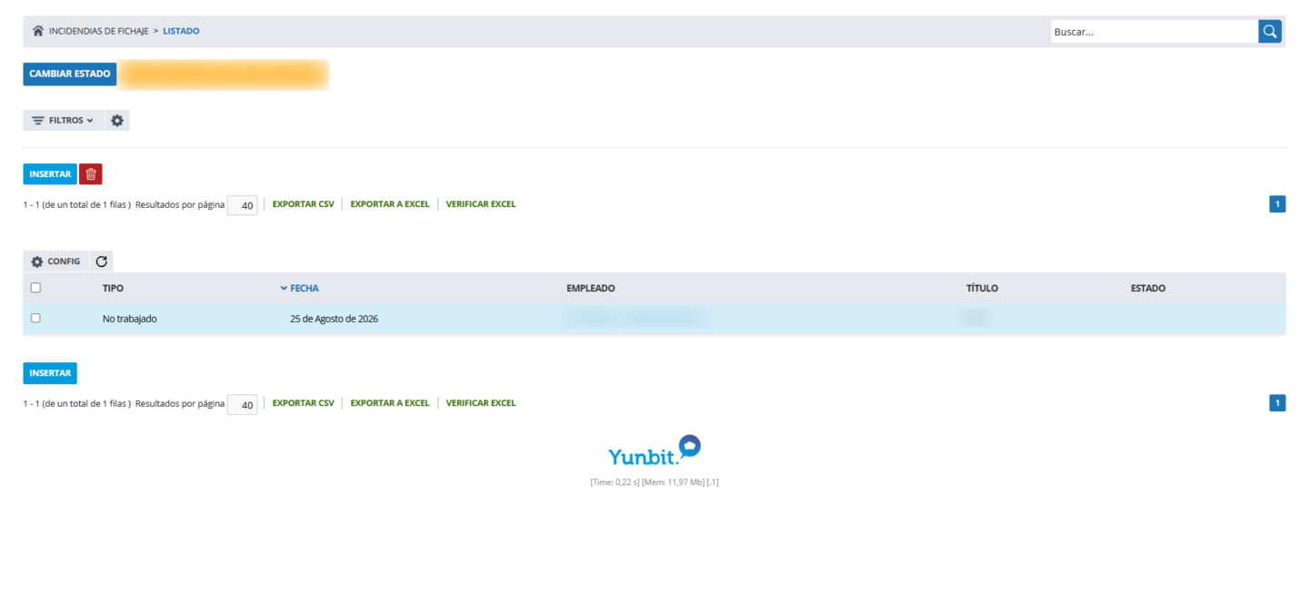Image resolution: width=1309 pixels, height=592 pixels.
Task: Click the Yunbit logo
Action: click(x=654, y=451)
